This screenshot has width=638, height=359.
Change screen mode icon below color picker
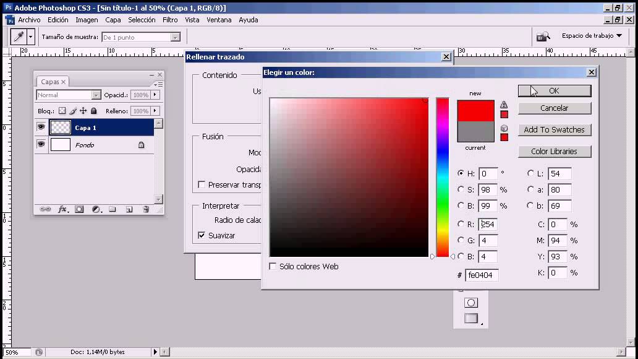click(x=472, y=318)
